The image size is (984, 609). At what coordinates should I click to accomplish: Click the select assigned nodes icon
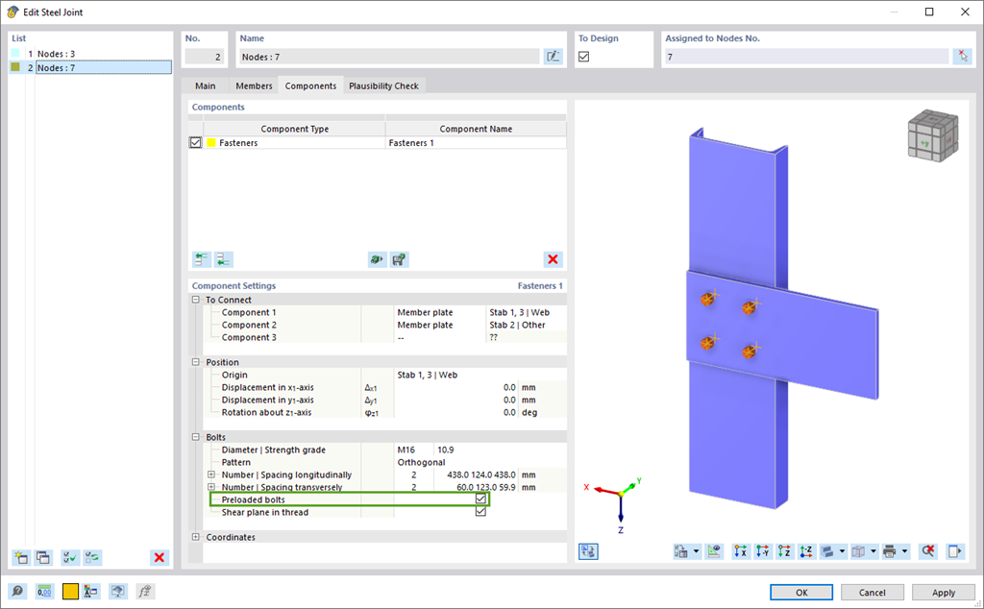click(x=963, y=56)
